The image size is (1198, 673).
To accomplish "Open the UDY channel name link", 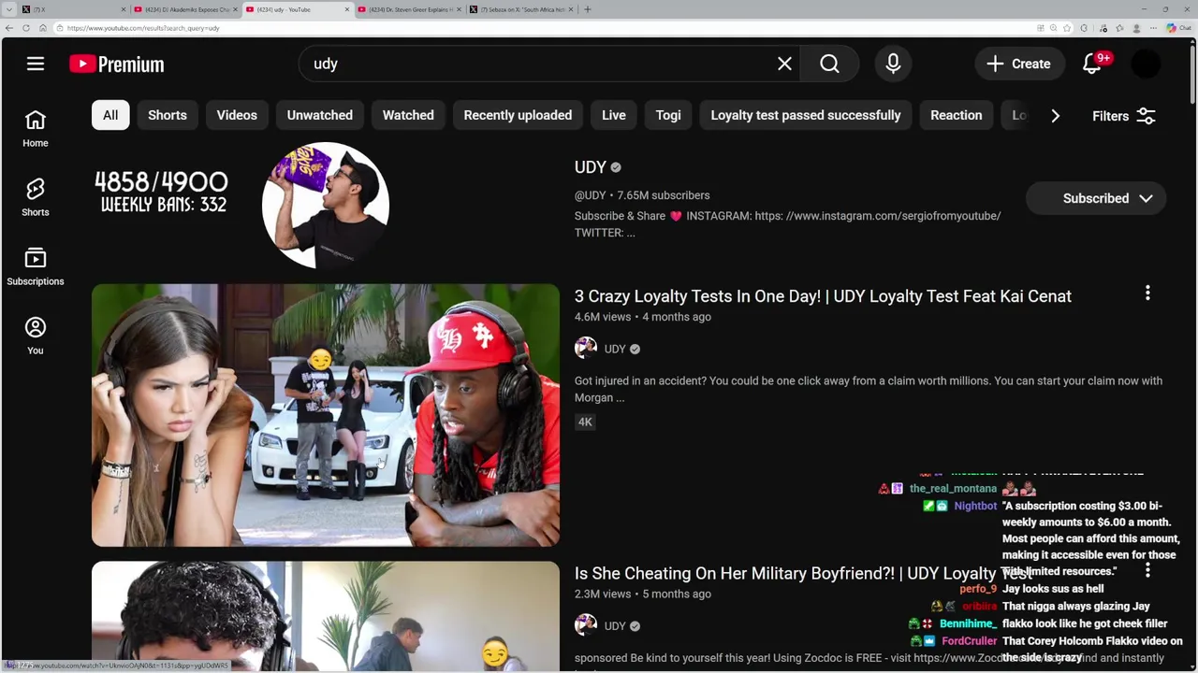I will coord(591,167).
